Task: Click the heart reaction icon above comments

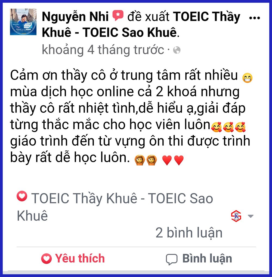Action: pos(22,196)
